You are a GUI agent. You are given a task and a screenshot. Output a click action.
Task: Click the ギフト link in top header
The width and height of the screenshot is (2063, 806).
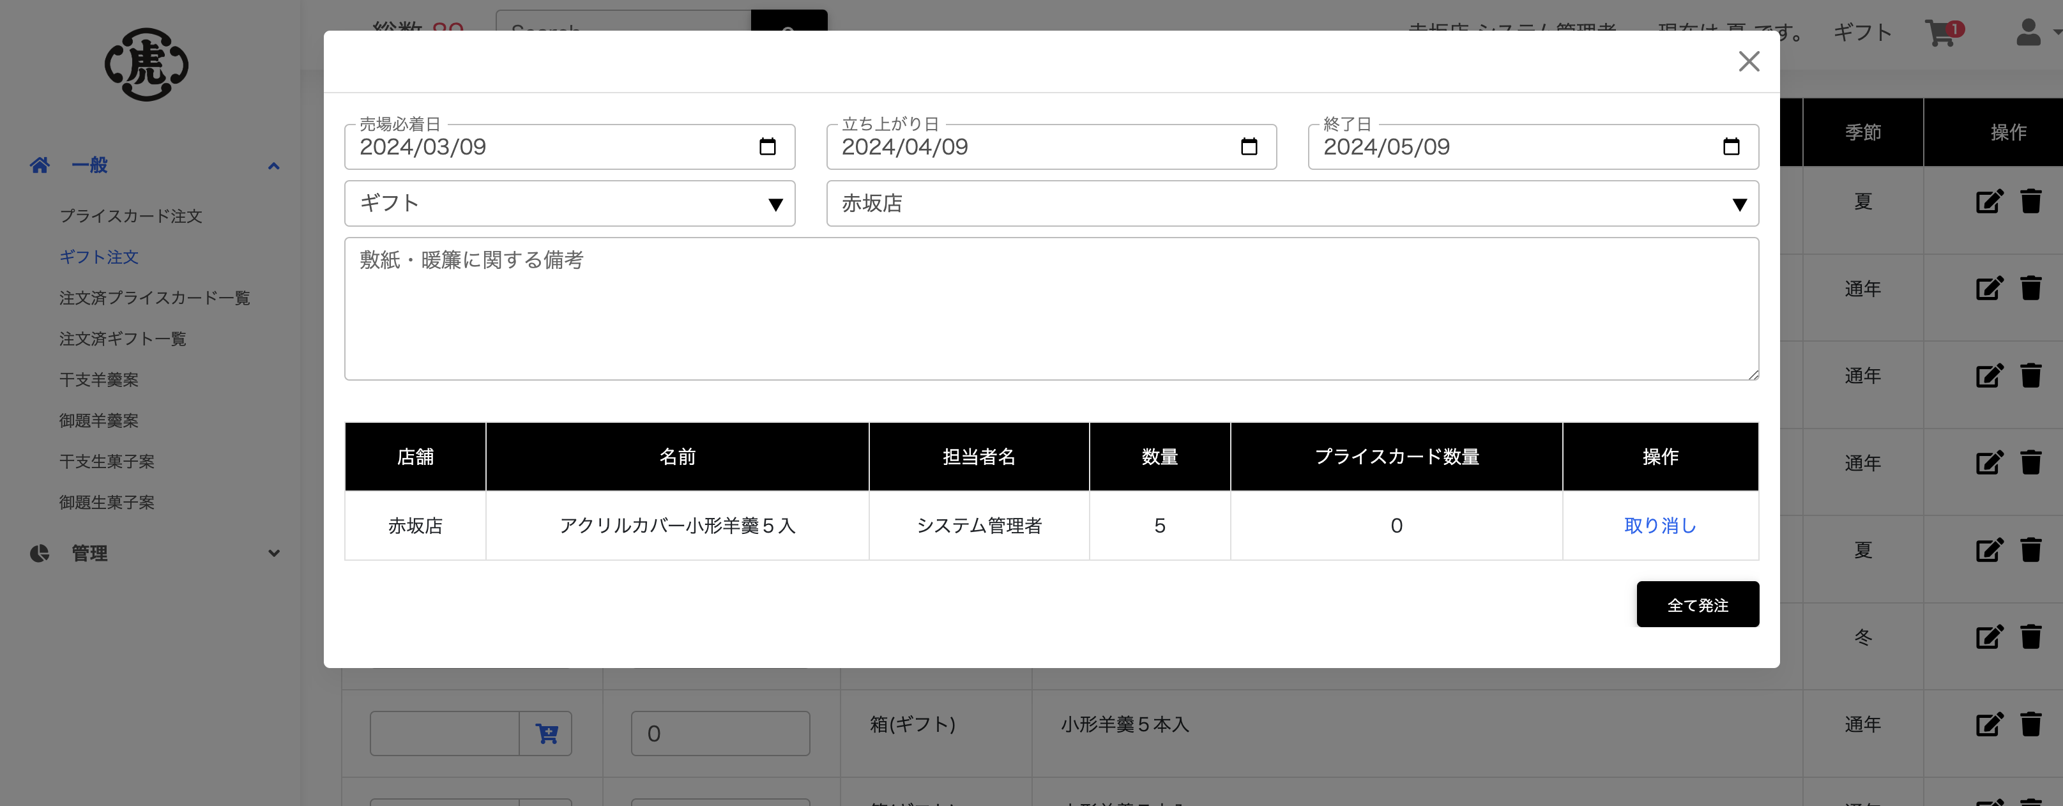click(x=1862, y=33)
